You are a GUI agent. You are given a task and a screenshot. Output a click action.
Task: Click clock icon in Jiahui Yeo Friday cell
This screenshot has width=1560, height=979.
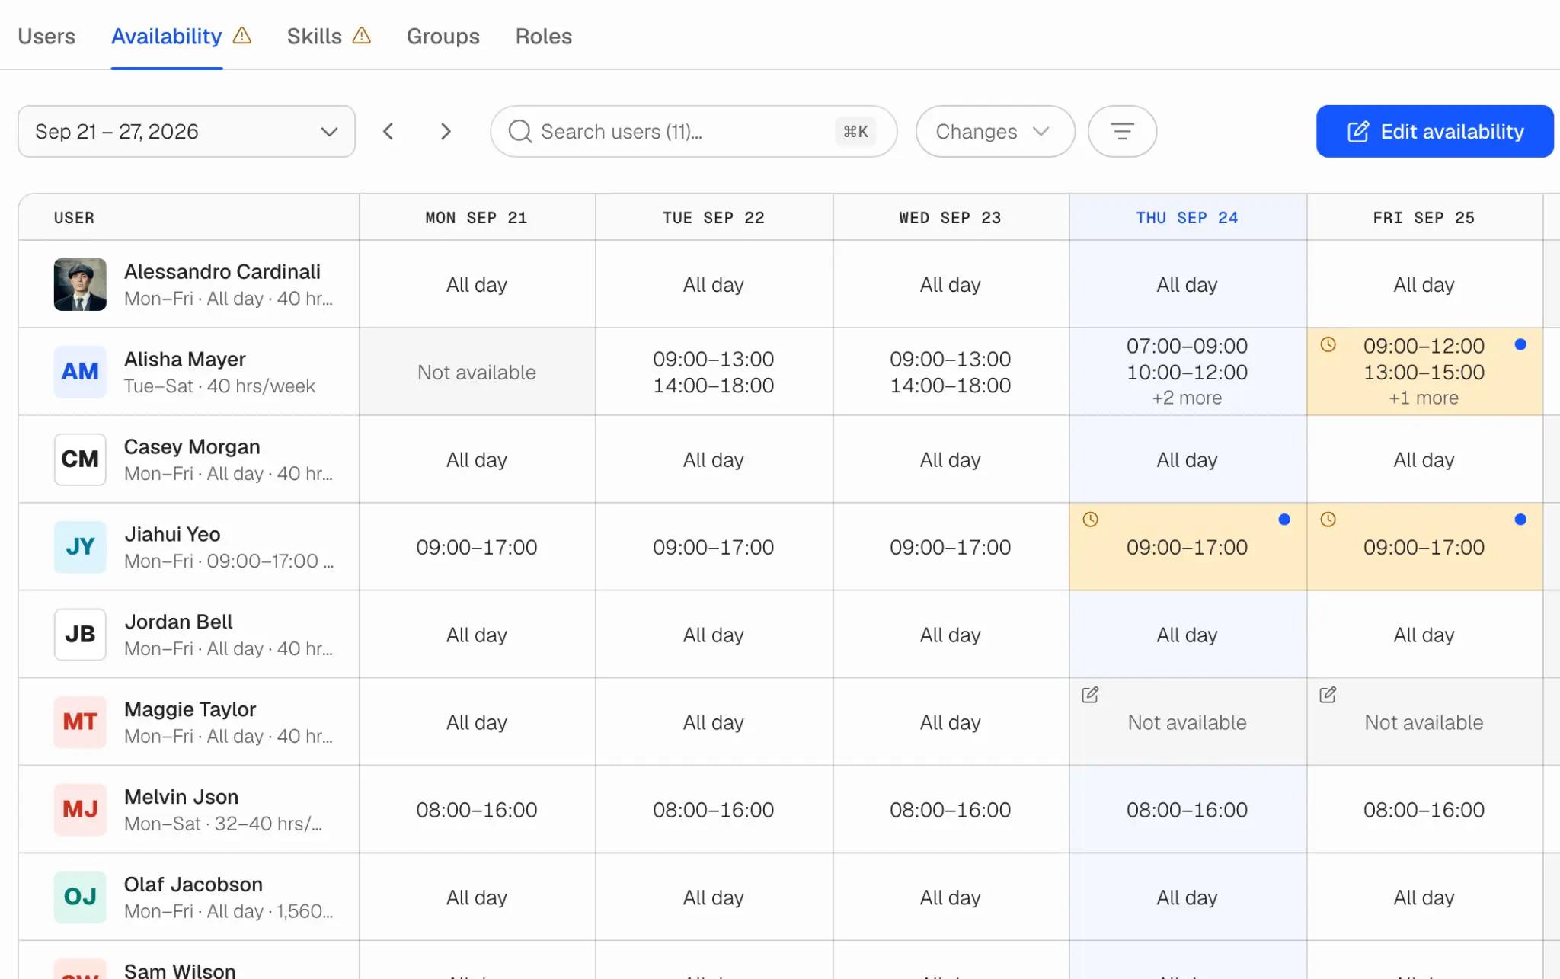(1328, 520)
